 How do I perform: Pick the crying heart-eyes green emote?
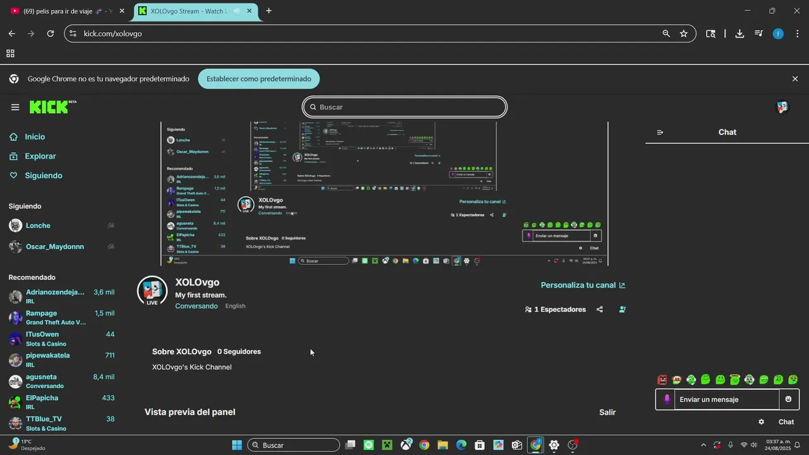point(793,380)
